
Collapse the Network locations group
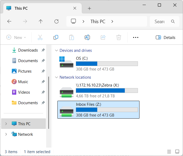[56, 77]
